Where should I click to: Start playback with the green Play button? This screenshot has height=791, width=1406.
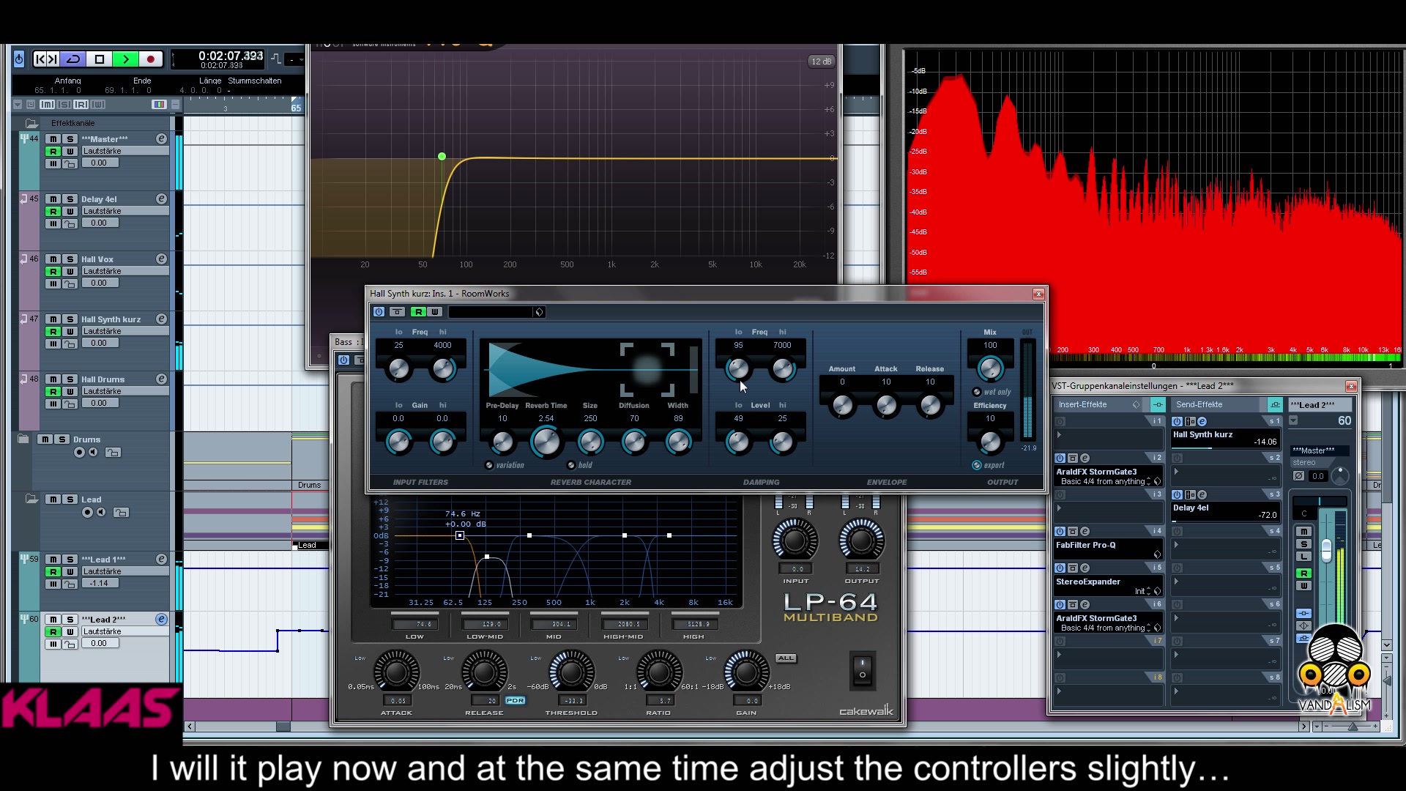pos(125,59)
